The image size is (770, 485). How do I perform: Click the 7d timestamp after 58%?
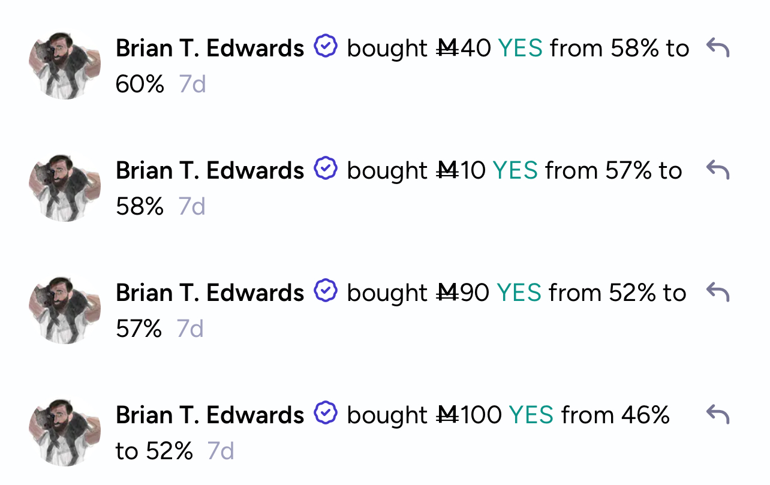click(192, 207)
